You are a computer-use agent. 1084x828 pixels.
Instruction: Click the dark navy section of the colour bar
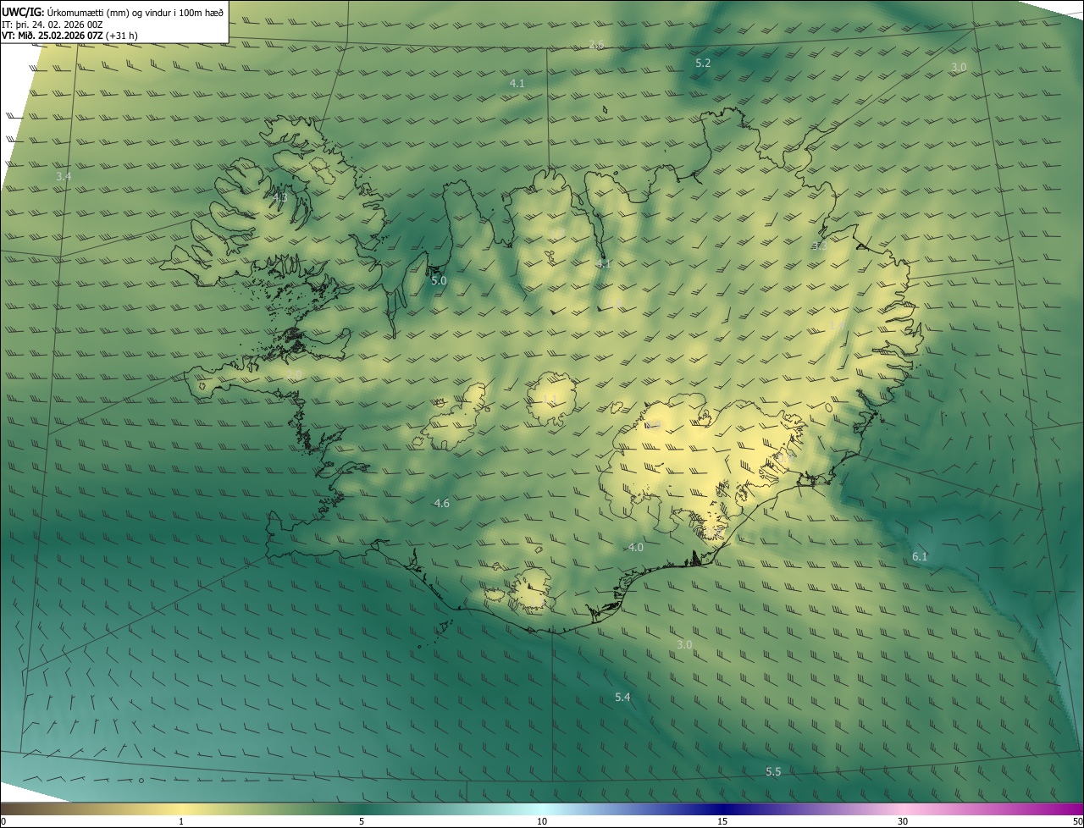click(722, 809)
